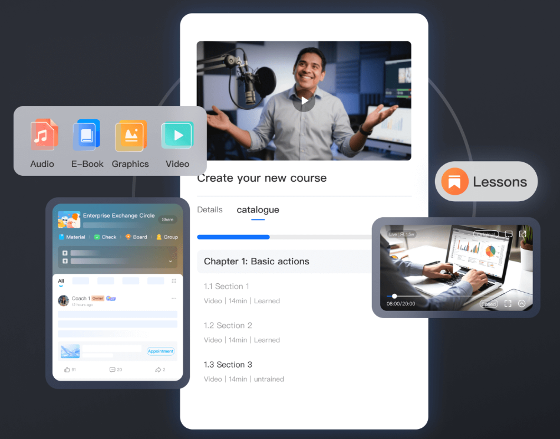The image size is (560, 439).
Task: Expand the up-chevron control in the video player
Action: [x=522, y=304]
